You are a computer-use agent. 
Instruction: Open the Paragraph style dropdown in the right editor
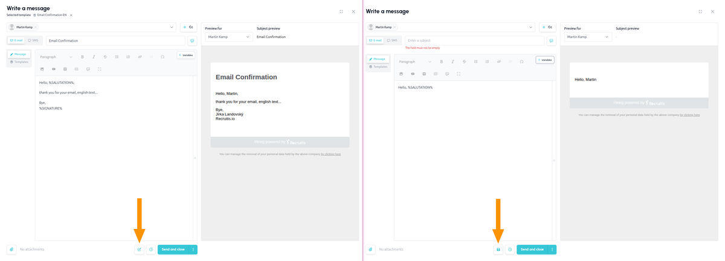click(x=414, y=62)
